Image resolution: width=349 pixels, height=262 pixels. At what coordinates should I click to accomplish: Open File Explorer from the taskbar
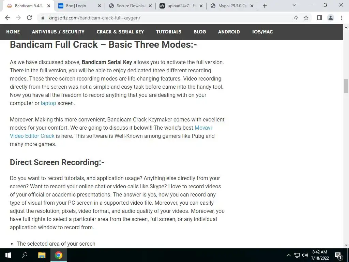pyautogui.click(x=42, y=255)
